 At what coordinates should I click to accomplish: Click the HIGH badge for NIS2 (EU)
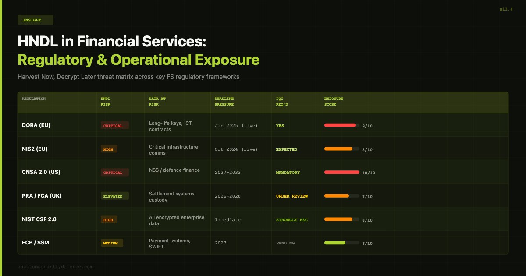[109, 149]
